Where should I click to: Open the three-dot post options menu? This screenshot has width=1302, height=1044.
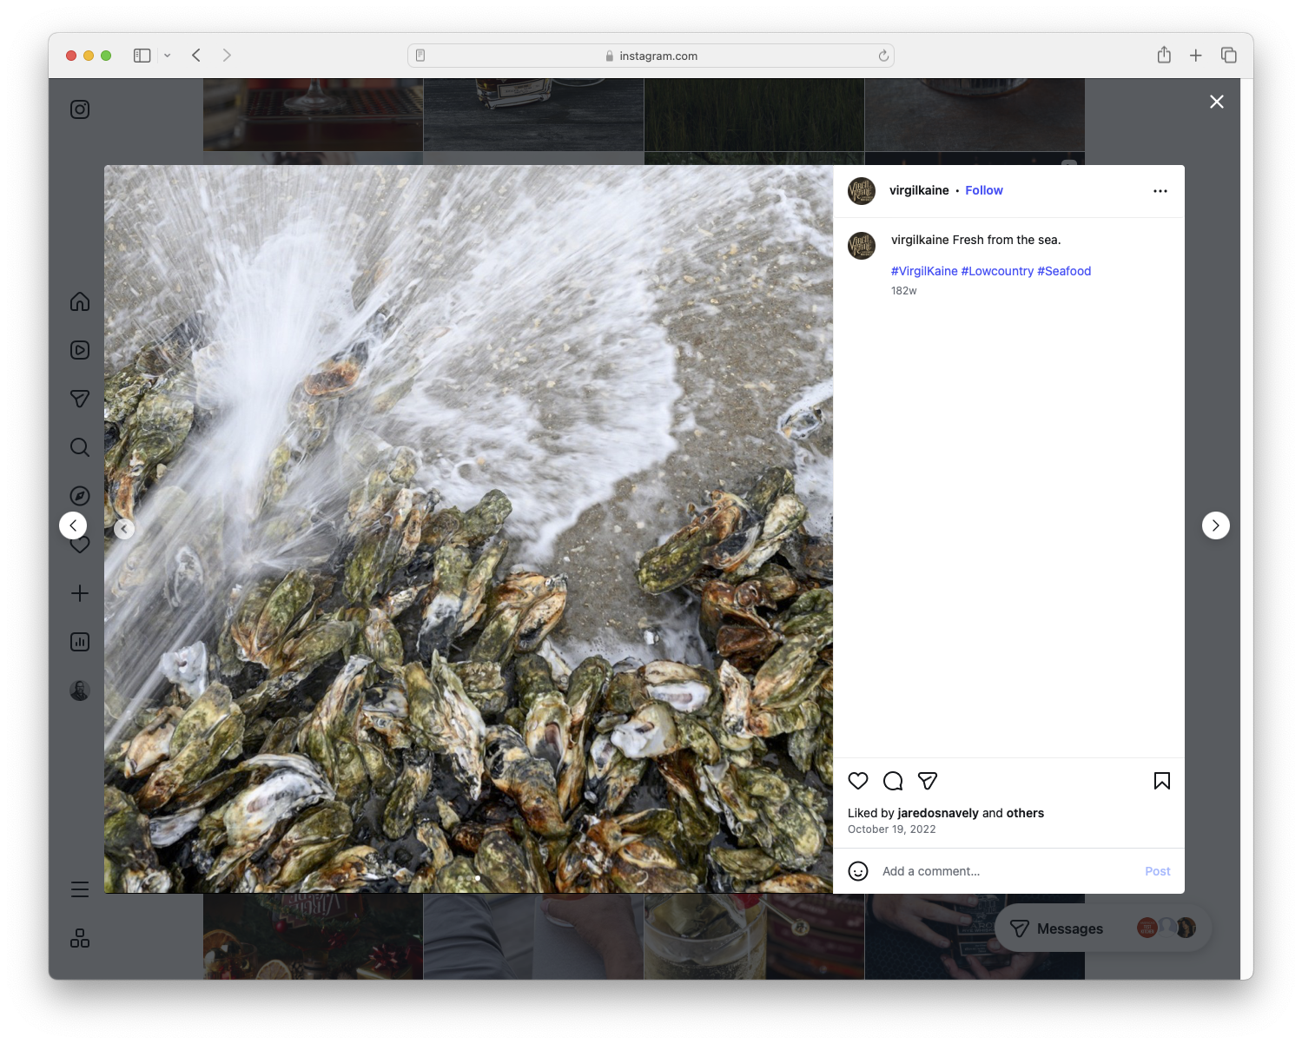coord(1160,191)
